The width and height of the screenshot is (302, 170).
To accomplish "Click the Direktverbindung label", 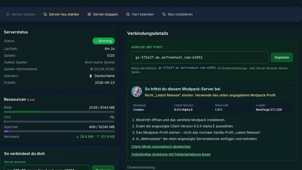I will 141,167.
